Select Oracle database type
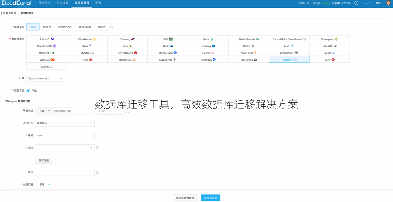The width and height of the screenshot is (393, 202). 208,53
